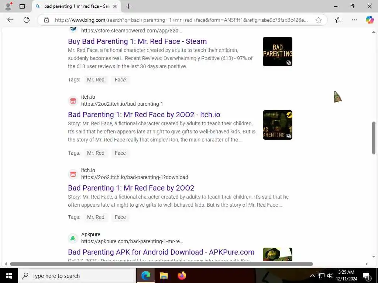The image size is (378, 283).
Task: Select Mr. Red tag under first Itch.io result
Action: (96, 153)
